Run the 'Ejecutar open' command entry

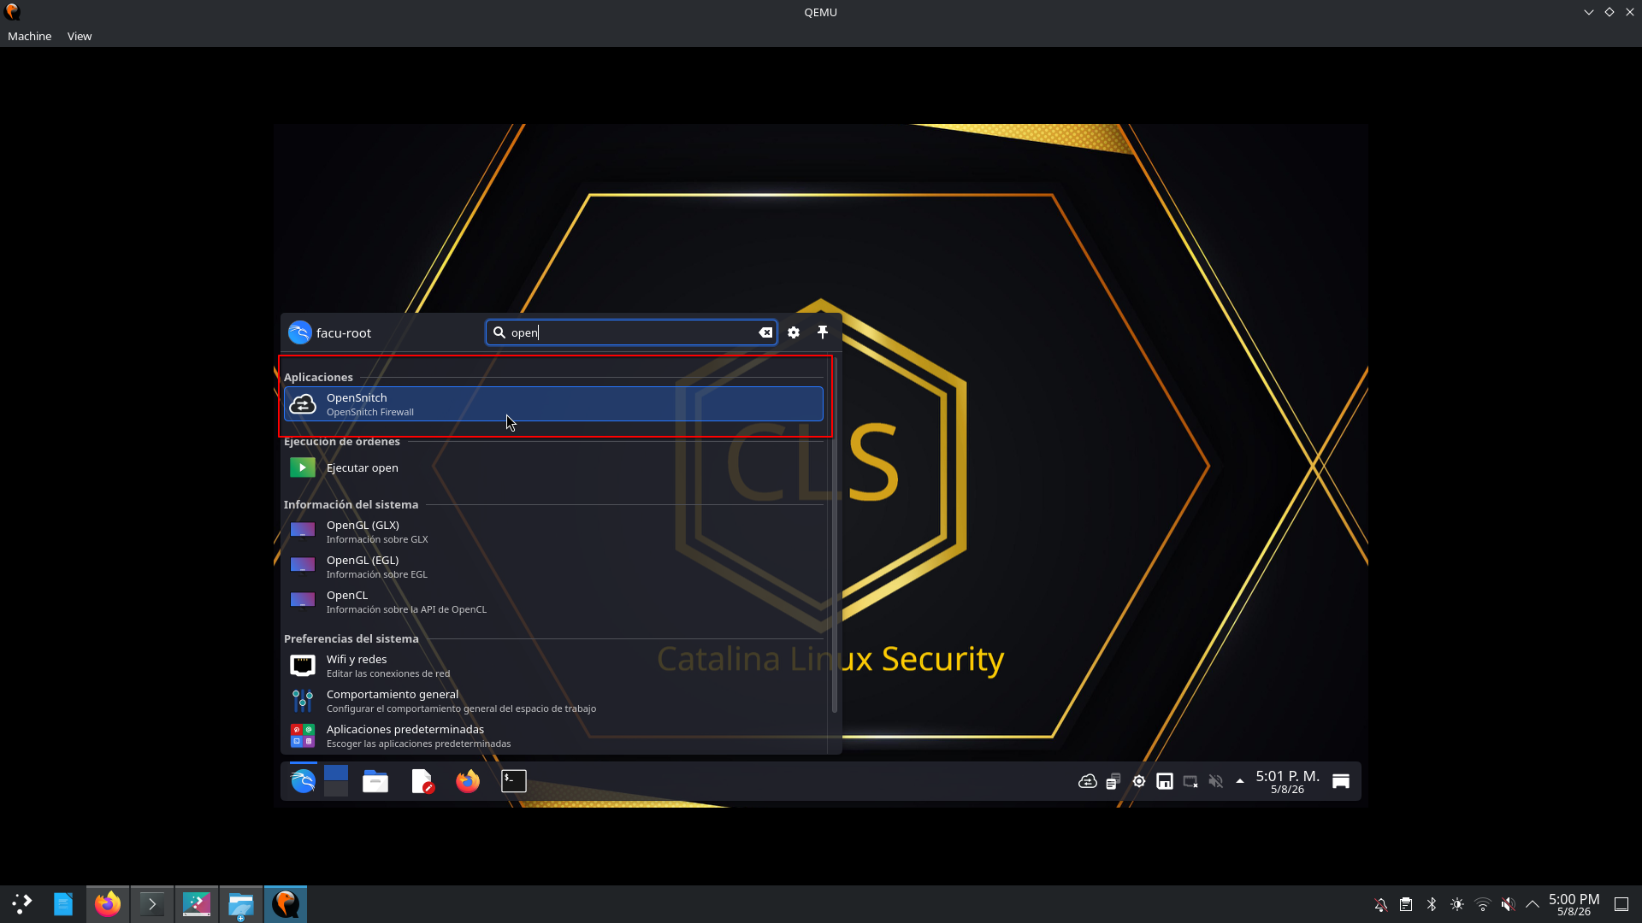[553, 467]
